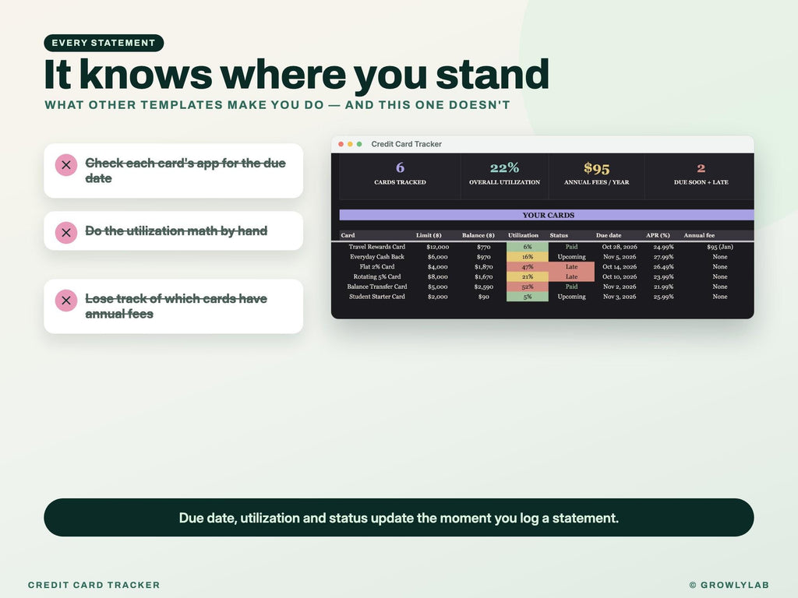The width and height of the screenshot is (798, 598).
Task: Select the "Travel Rewards Card" row name
Action: [377, 247]
